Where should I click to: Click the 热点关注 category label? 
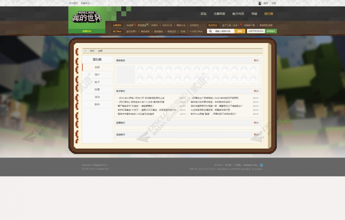213,25
